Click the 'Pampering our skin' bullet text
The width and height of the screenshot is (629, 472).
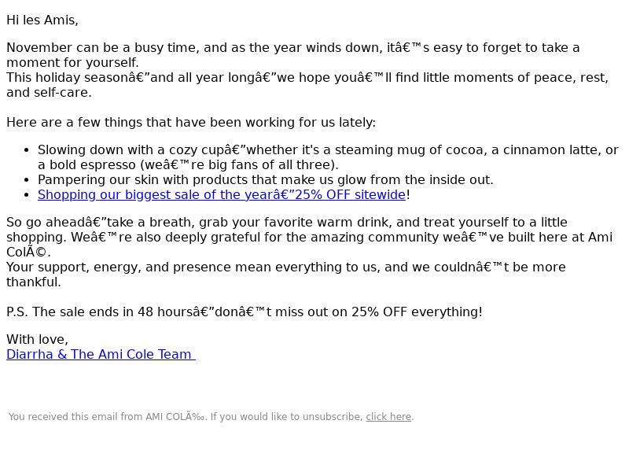(266, 180)
